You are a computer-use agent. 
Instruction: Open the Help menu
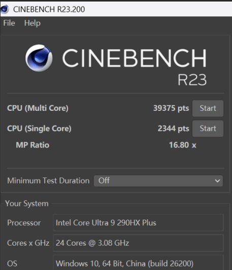[x=32, y=23]
